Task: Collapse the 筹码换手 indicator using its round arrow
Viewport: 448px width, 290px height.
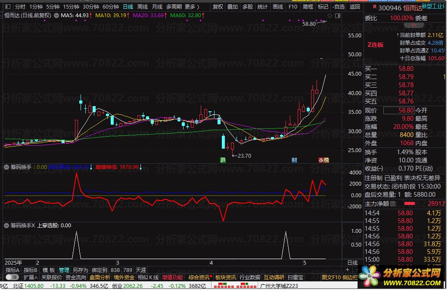Action: pos(6,167)
